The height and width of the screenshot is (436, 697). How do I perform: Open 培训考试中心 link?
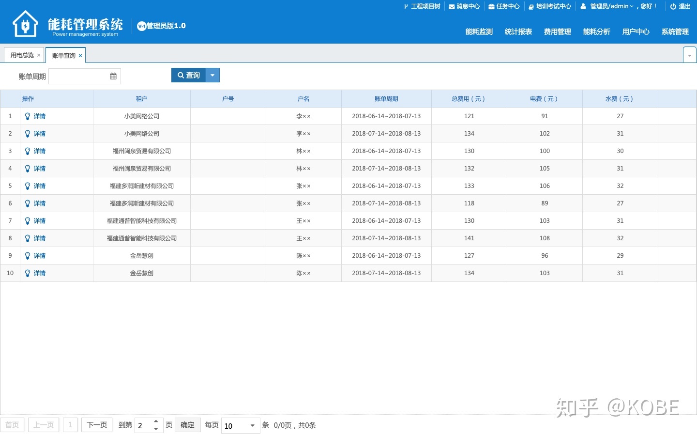click(x=549, y=6)
